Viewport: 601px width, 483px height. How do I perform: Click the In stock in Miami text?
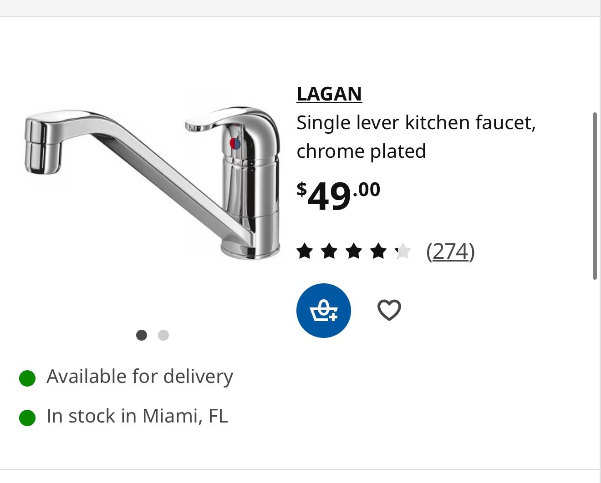coord(137,416)
